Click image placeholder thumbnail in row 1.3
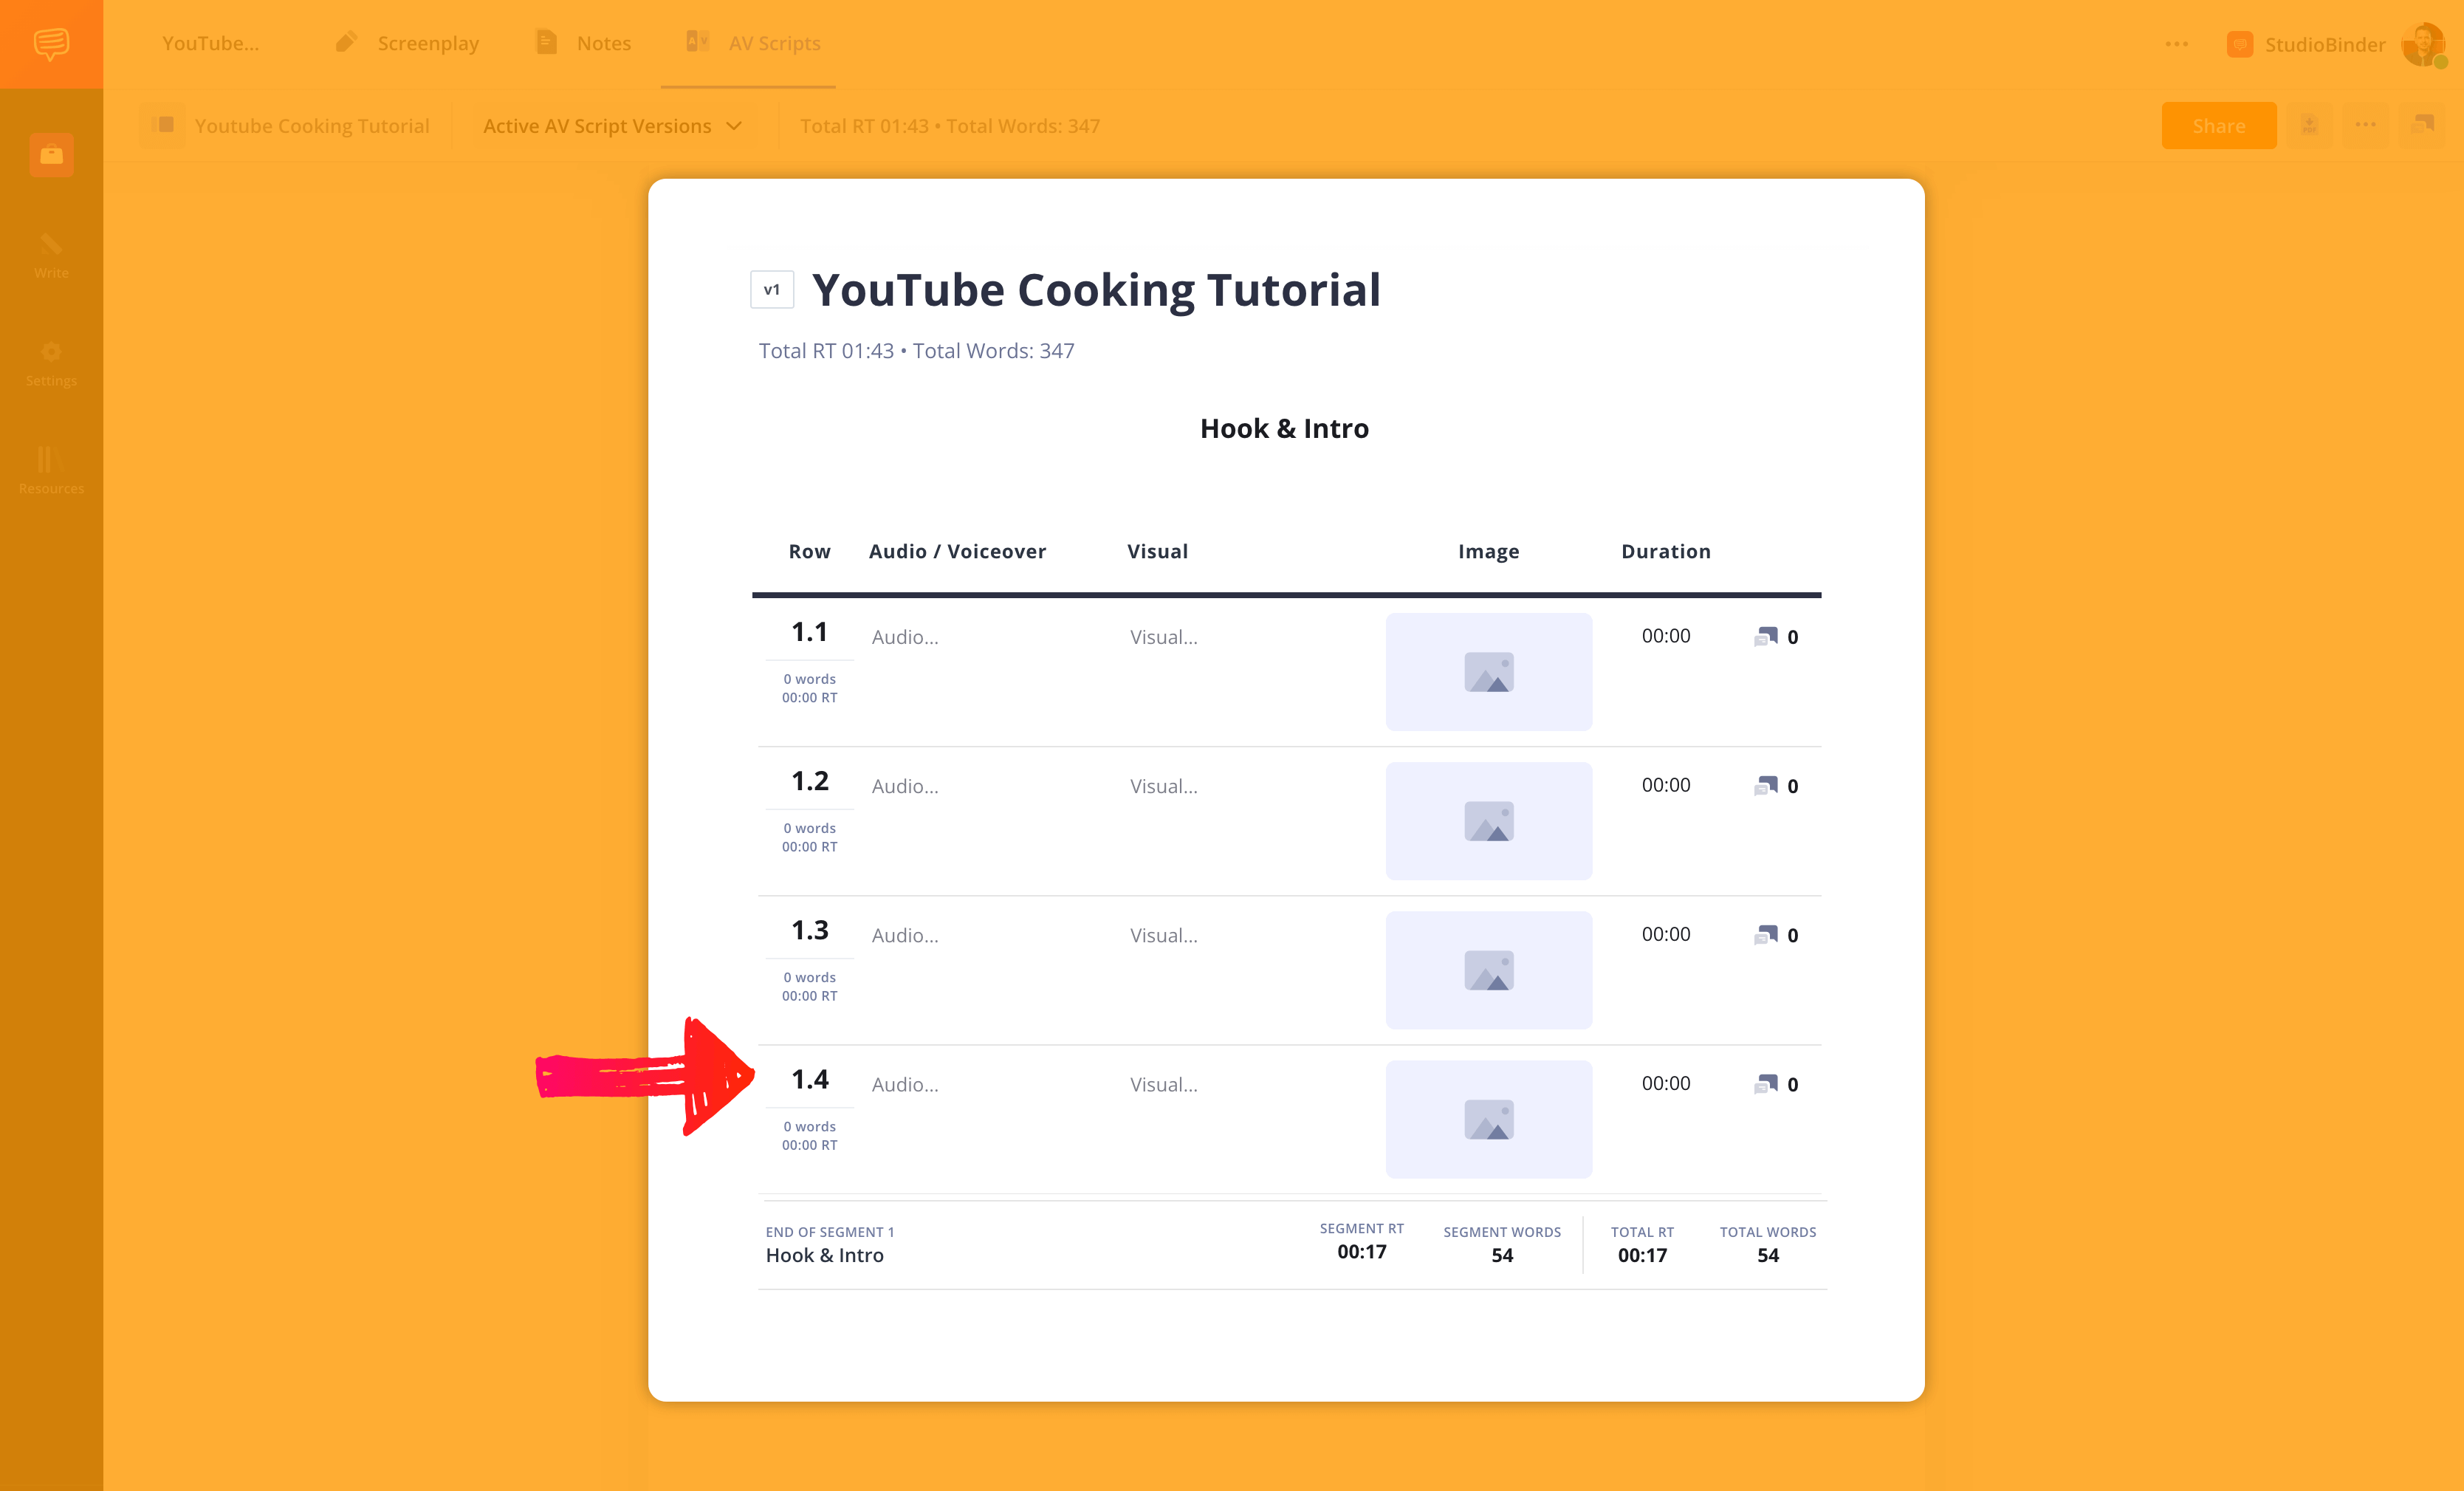Viewport: 2464px width, 1491px height. click(1489, 970)
